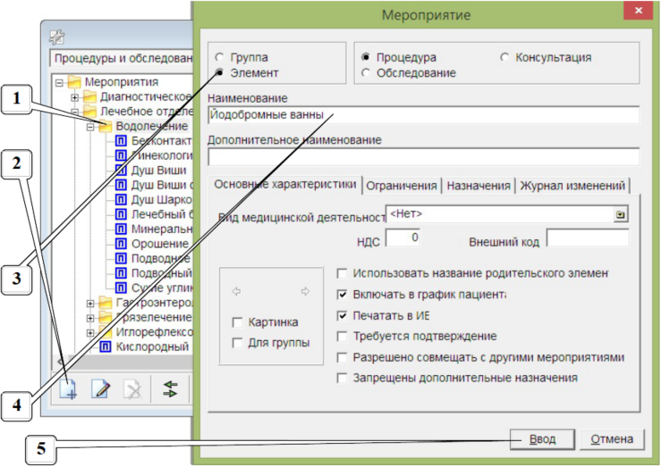Expand the Иглорефлексо tree folder
This screenshot has height=467, width=661.
89,332
